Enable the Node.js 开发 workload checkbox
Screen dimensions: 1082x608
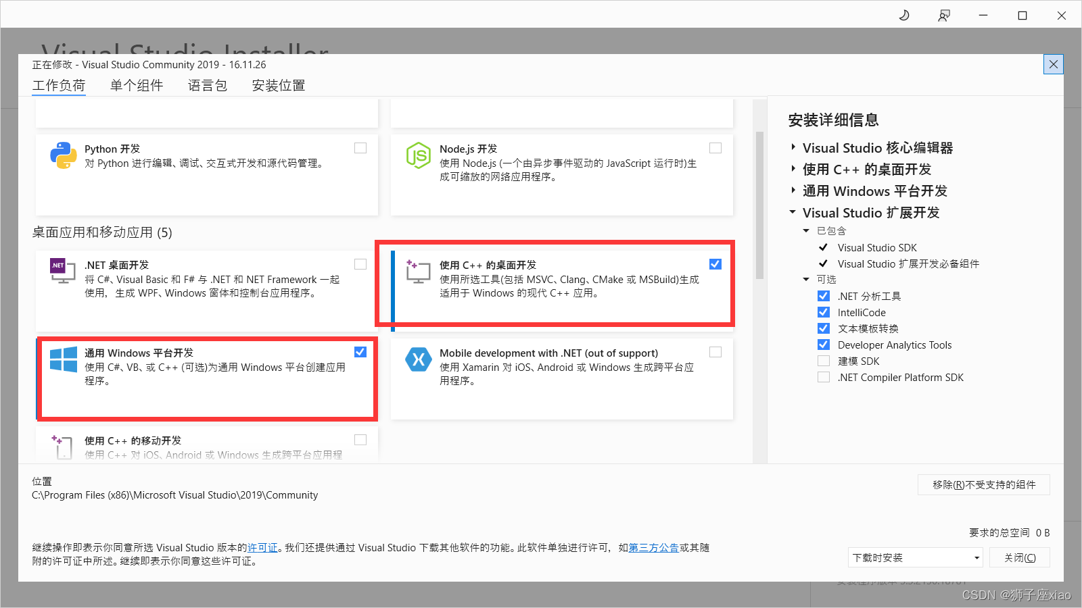tap(715, 148)
